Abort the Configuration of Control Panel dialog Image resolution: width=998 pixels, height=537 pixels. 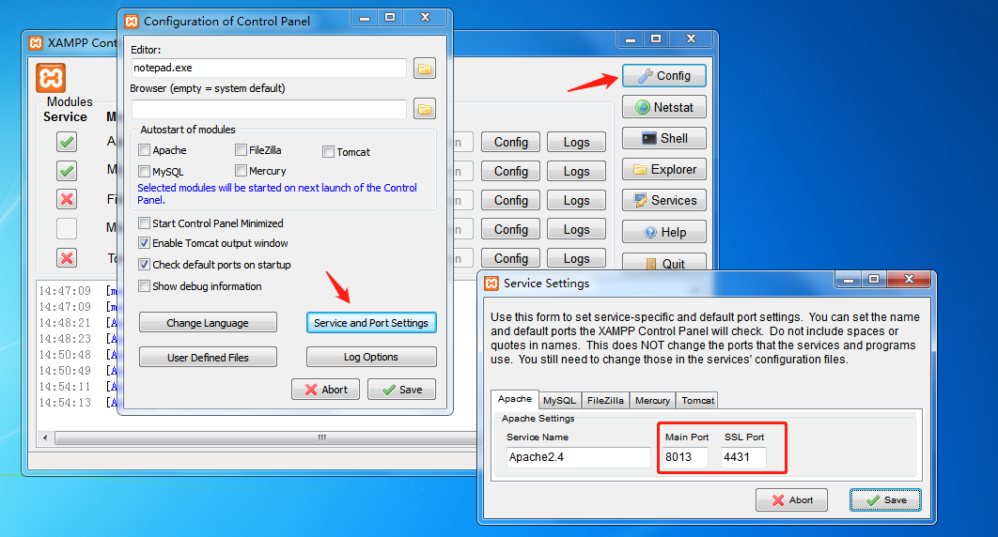325,390
